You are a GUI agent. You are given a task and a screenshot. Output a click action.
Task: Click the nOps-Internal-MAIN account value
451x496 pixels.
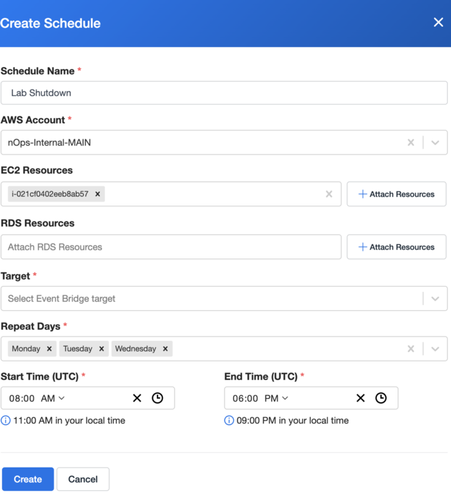(x=49, y=142)
